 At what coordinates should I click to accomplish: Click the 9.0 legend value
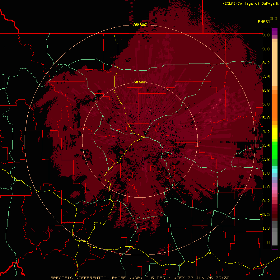(266, 49)
